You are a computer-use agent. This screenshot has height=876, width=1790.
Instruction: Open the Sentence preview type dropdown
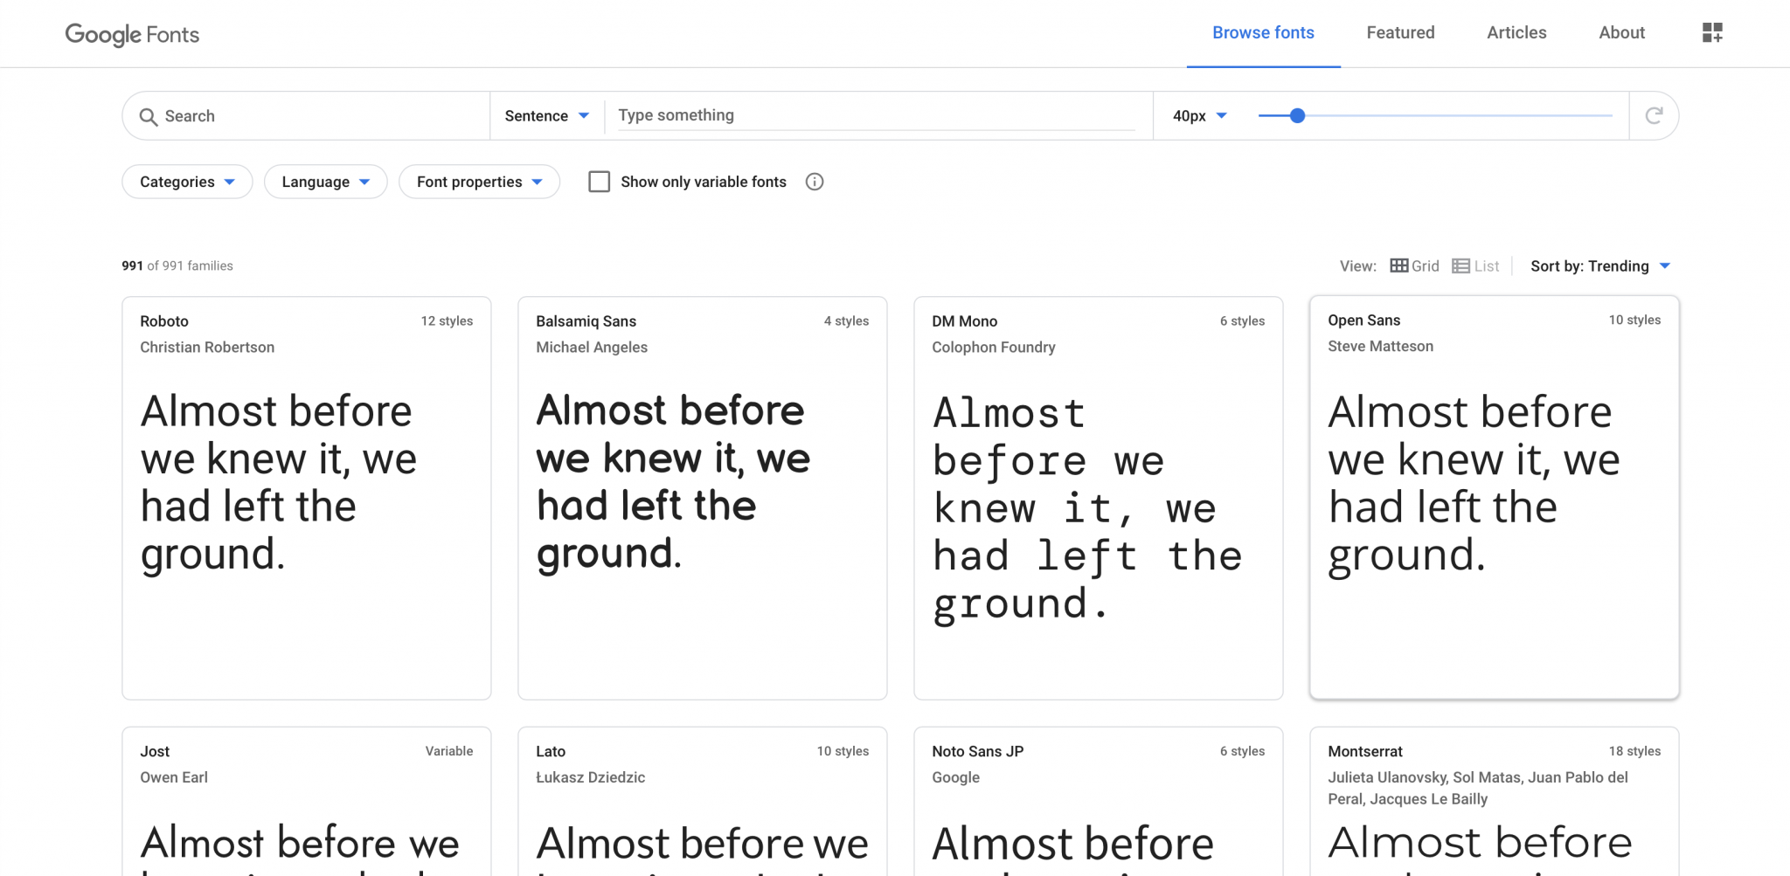point(545,114)
